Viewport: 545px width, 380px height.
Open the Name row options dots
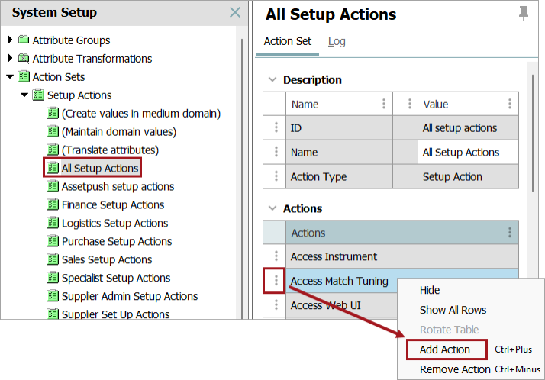tap(276, 152)
